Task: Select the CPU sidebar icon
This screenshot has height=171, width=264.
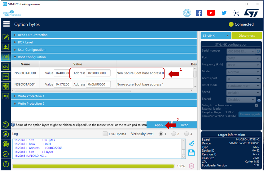Action: (x=6, y=67)
